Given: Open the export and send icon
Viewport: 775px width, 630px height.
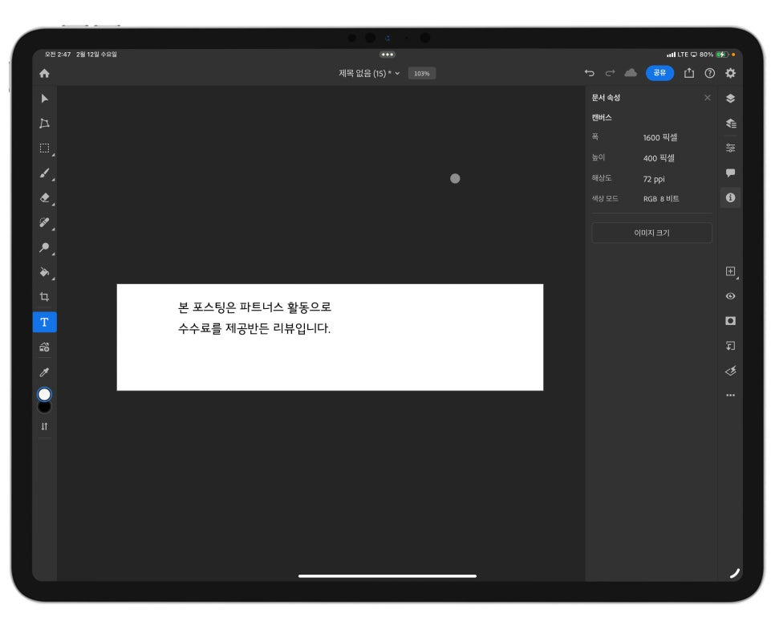Looking at the screenshot, I should pos(689,73).
